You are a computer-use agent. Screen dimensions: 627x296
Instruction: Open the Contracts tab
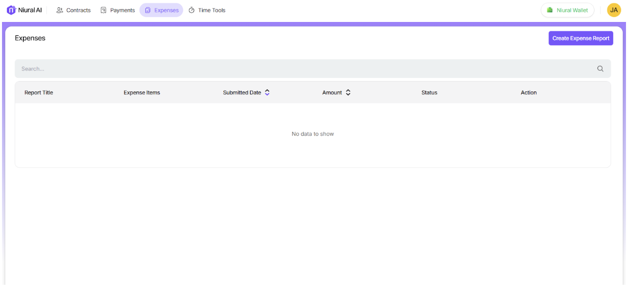73,10
